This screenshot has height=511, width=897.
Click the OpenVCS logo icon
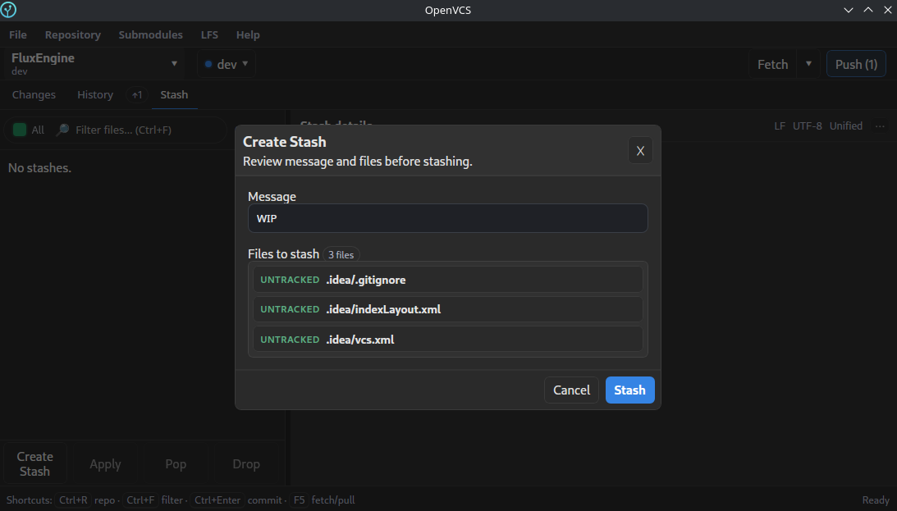point(9,10)
